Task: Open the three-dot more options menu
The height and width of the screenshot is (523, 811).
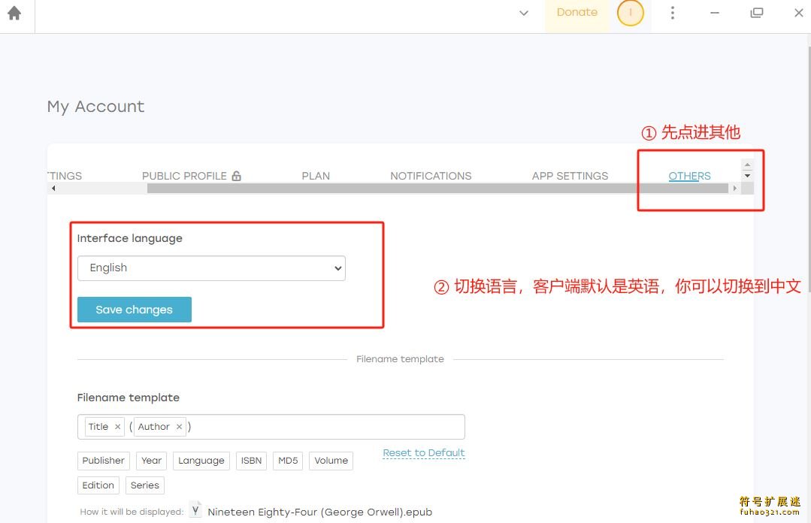Action: click(x=673, y=13)
